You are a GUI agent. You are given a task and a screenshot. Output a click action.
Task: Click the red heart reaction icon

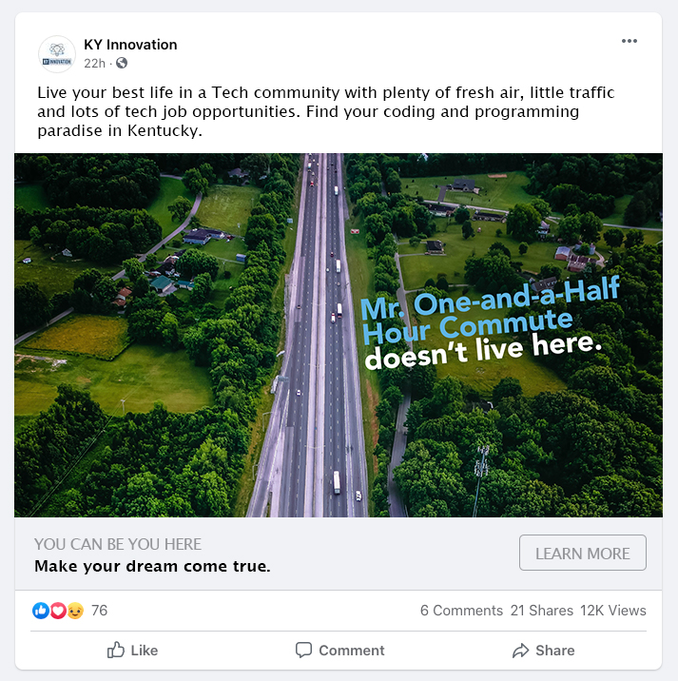58,611
